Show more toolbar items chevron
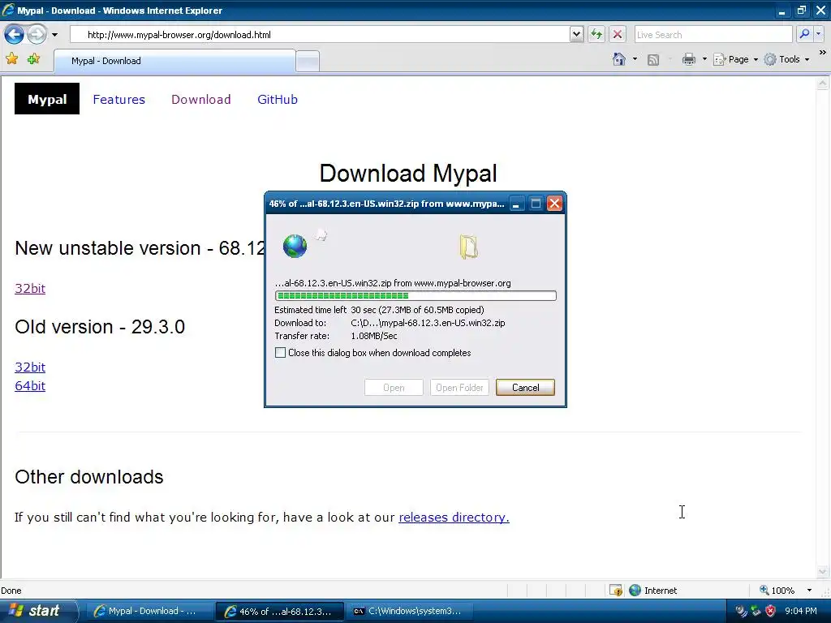Image resolution: width=831 pixels, height=623 pixels. tap(823, 53)
